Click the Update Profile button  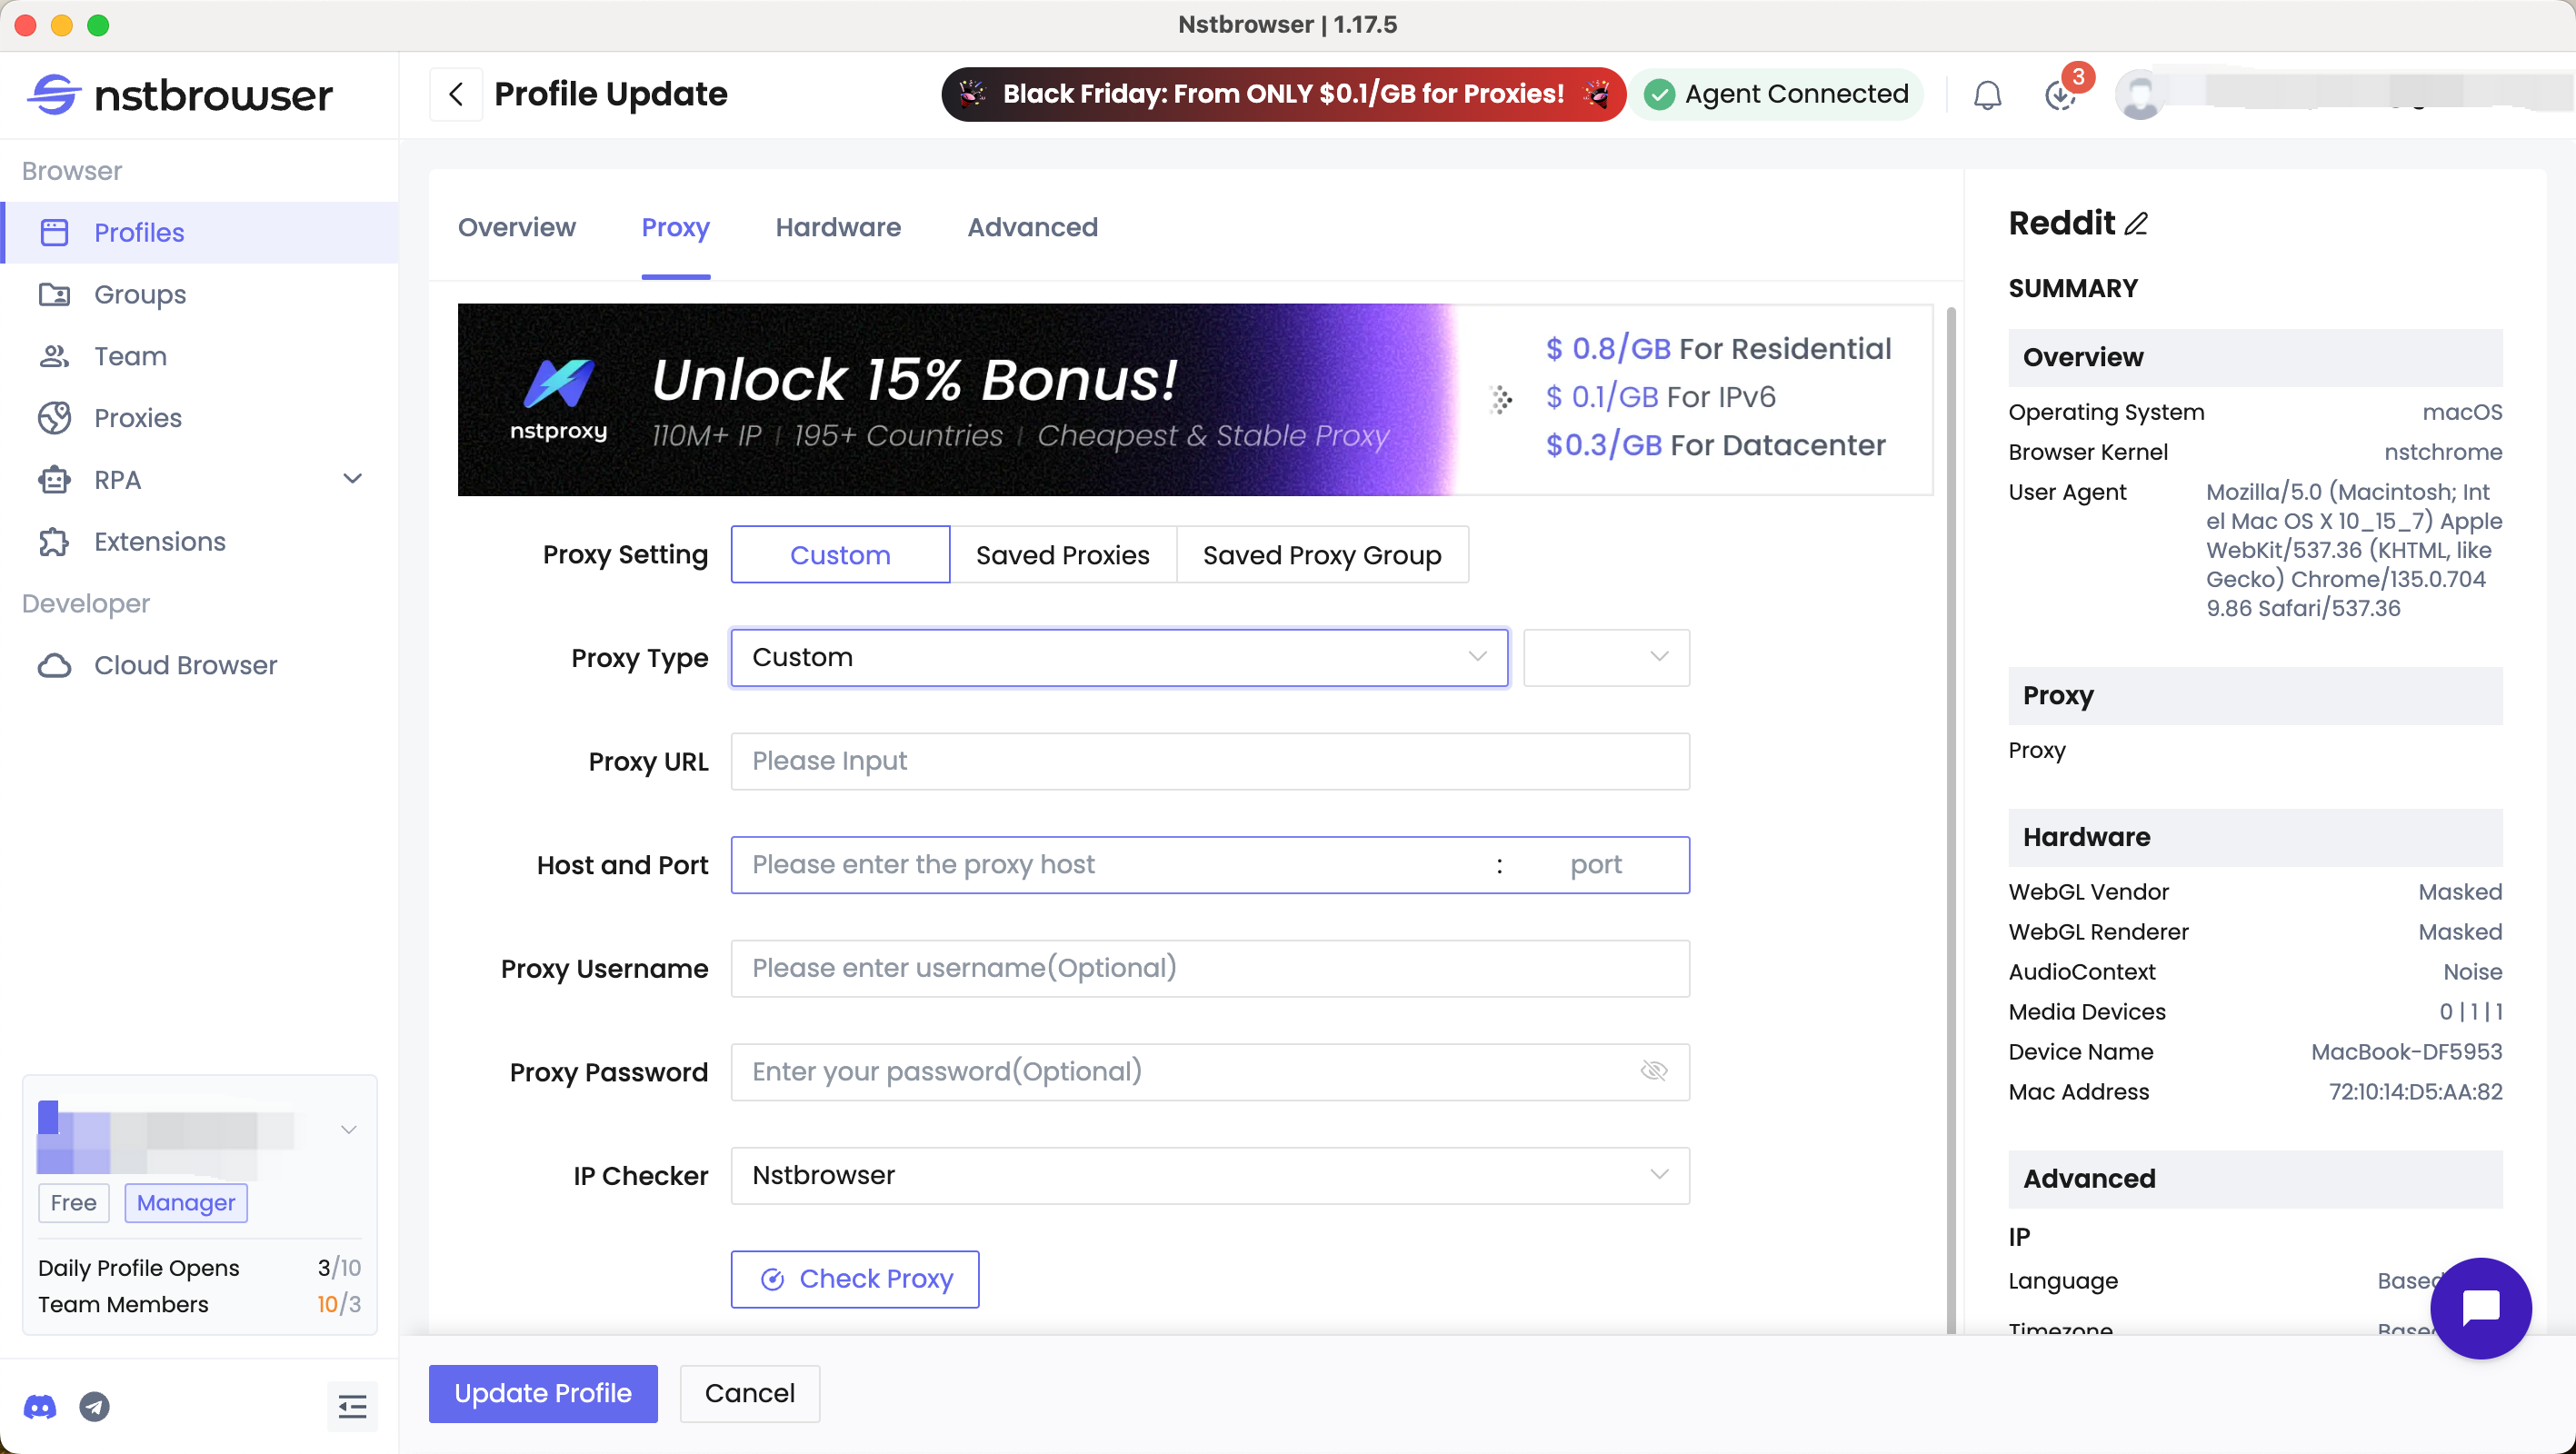[x=543, y=1393]
